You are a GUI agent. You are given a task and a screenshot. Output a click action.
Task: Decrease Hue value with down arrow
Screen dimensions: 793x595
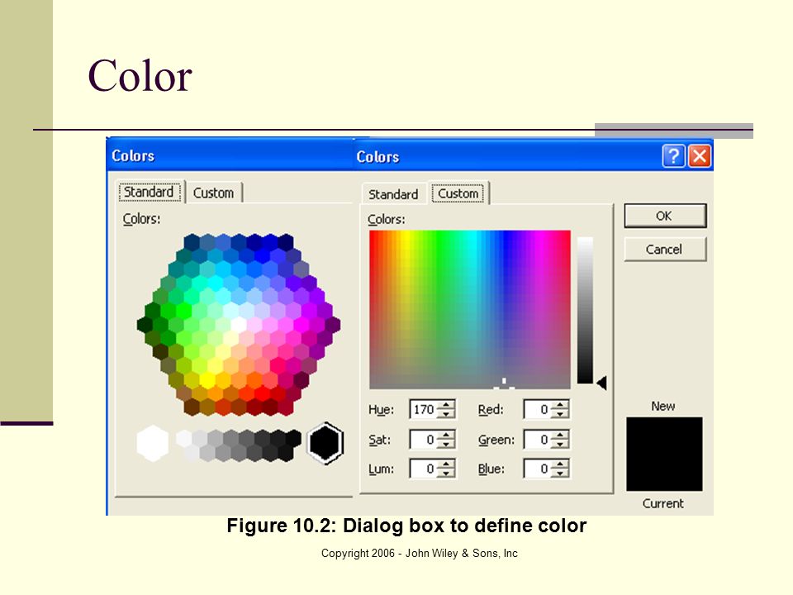pos(446,414)
